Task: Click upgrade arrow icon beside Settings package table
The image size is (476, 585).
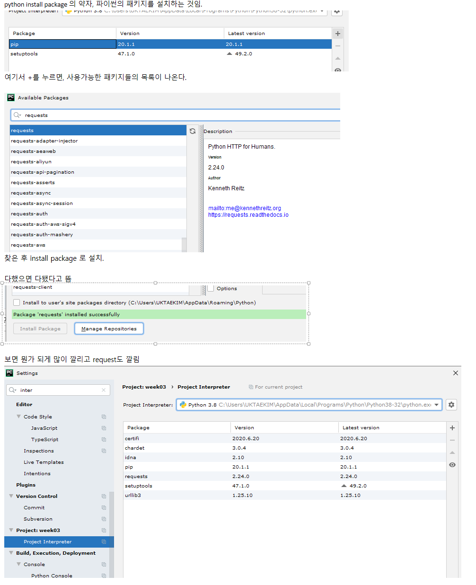Action: click(452, 452)
